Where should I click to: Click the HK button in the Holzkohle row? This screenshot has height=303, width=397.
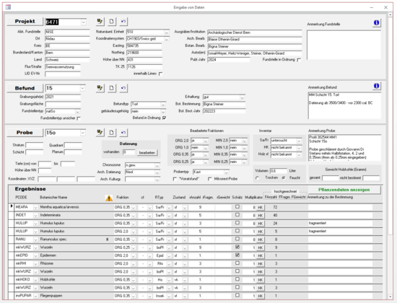pyautogui.click(x=261, y=280)
